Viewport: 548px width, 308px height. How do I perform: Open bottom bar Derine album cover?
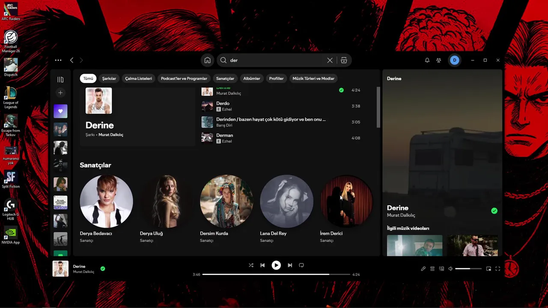[x=60, y=269]
